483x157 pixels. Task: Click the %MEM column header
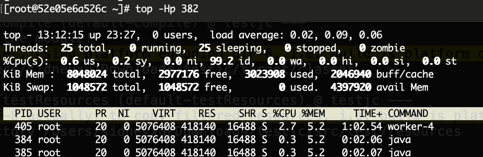pyautogui.click(x=313, y=113)
